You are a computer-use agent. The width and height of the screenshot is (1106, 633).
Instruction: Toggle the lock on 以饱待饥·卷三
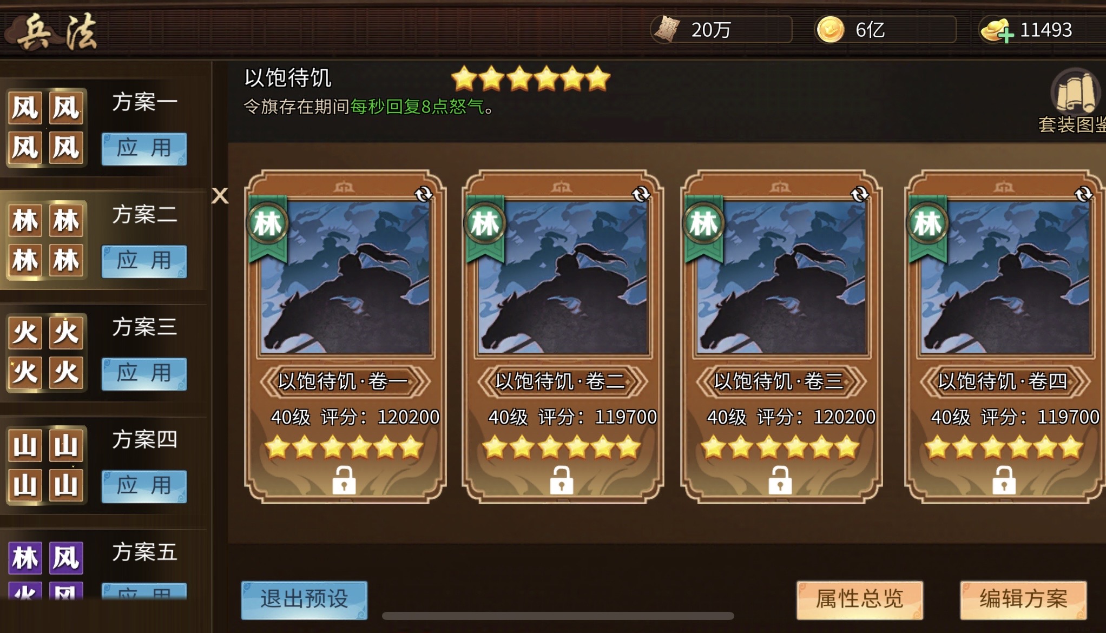(780, 480)
